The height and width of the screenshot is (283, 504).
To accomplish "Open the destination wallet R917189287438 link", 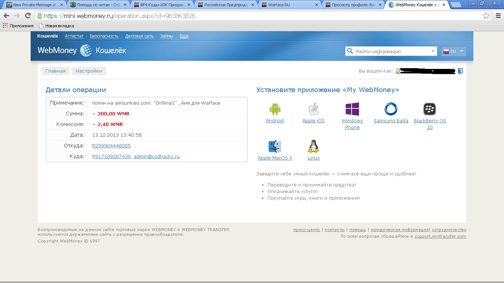I will coord(111,156).
